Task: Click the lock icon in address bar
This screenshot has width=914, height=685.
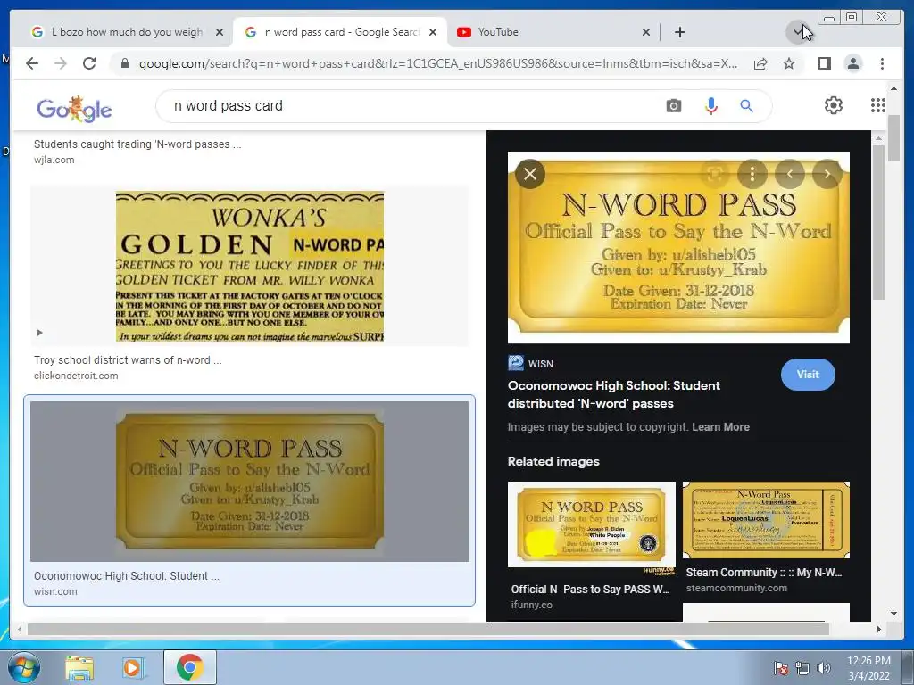Action: coord(124,63)
